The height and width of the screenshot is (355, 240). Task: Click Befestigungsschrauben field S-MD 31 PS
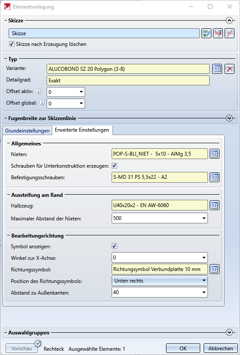click(160, 177)
